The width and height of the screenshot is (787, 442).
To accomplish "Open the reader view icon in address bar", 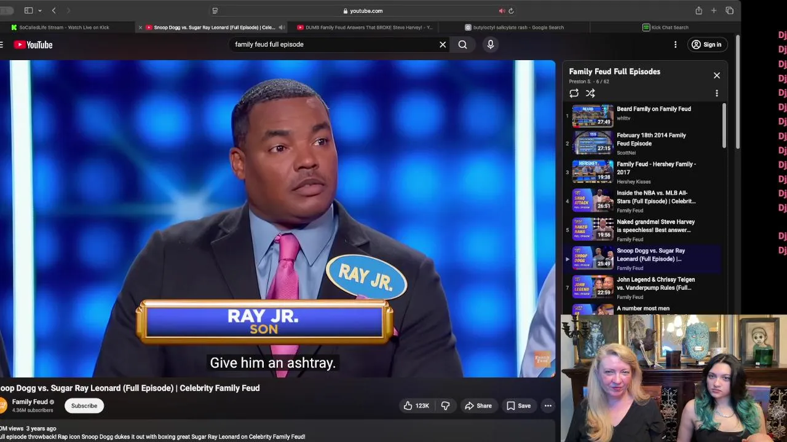I will point(215,10).
